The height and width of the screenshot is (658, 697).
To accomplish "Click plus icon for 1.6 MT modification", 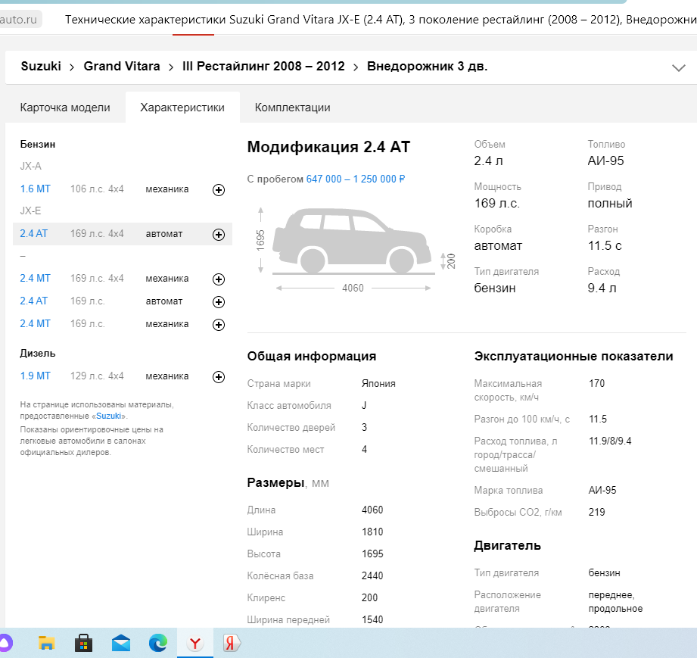I will pos(218,190).
